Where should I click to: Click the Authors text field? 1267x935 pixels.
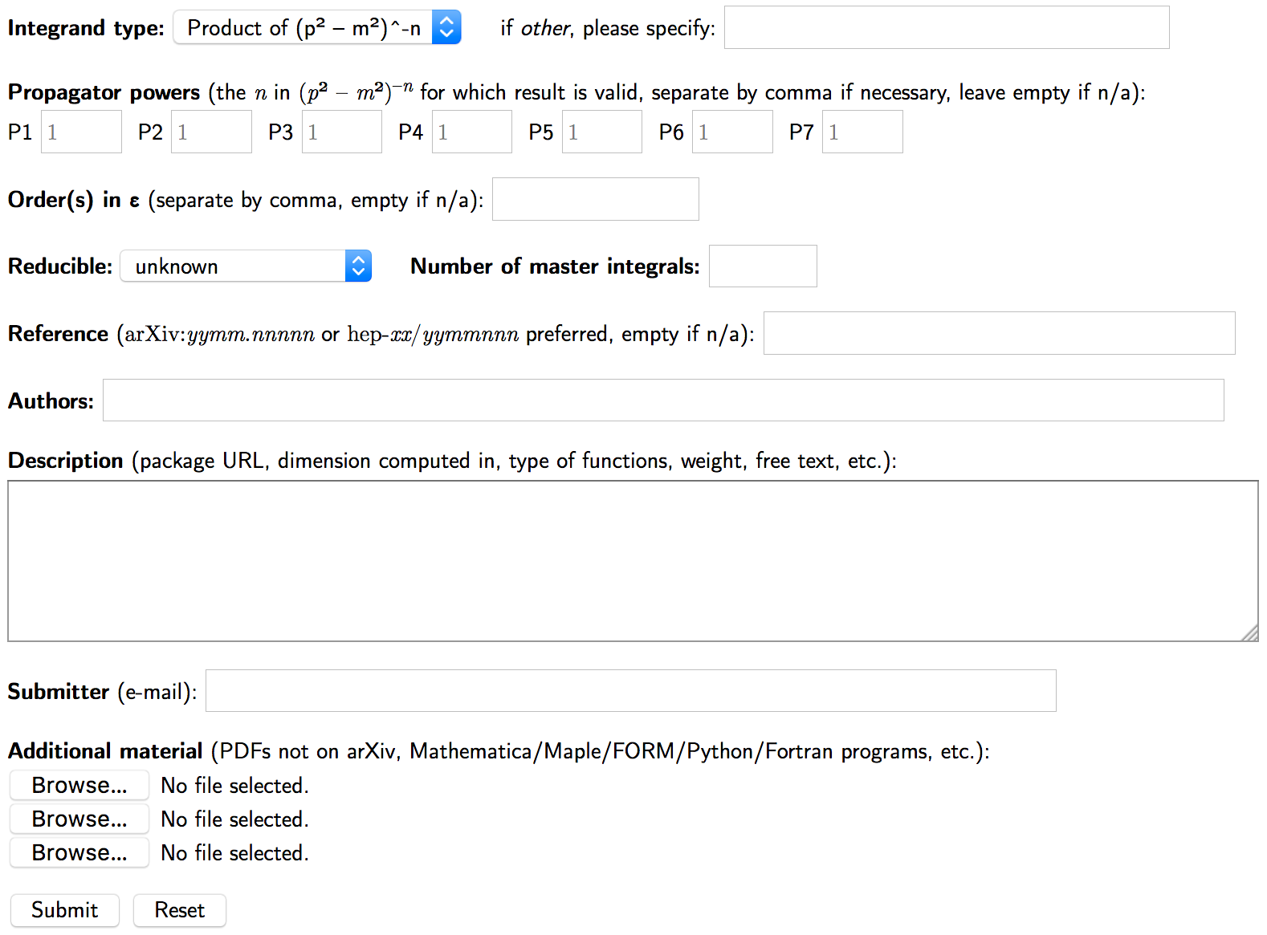[x=663, y=400]
